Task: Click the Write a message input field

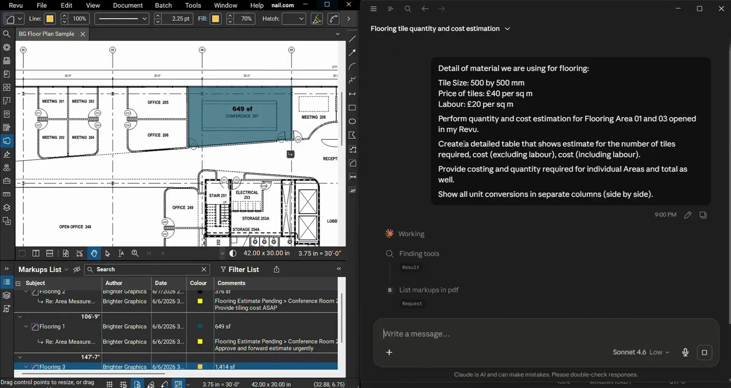Action: 545,334
